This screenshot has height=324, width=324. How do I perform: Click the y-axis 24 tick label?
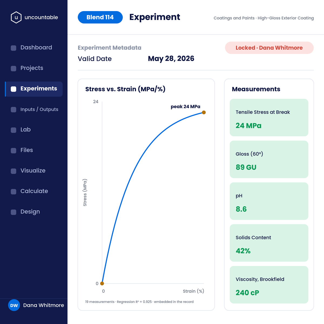point(96,102)
